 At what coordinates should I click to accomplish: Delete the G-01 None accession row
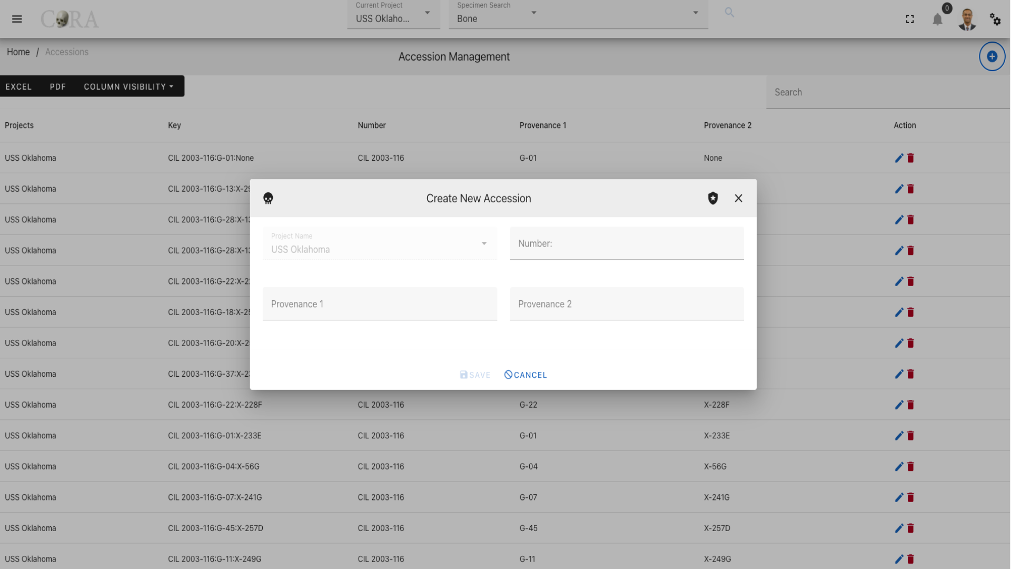coord(910,158)
